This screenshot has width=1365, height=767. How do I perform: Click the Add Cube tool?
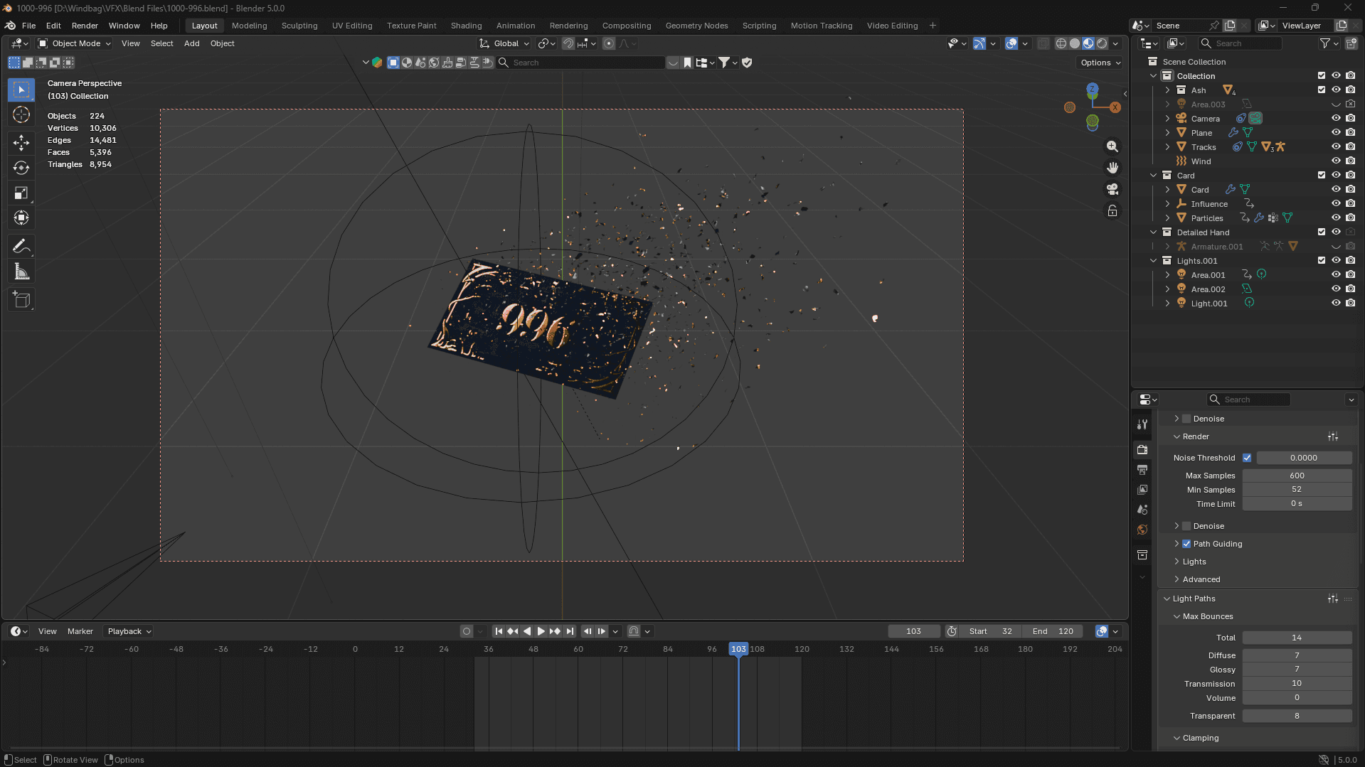21,300
